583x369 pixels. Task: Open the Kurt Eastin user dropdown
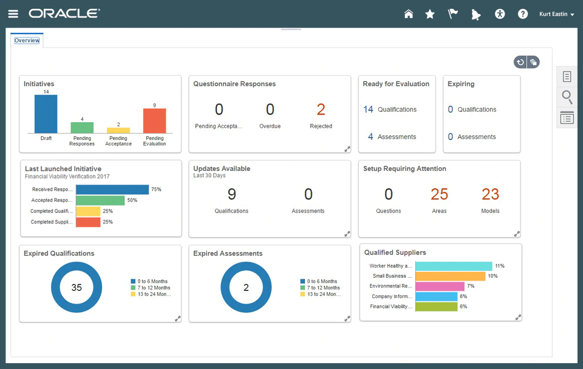point(556,14)
